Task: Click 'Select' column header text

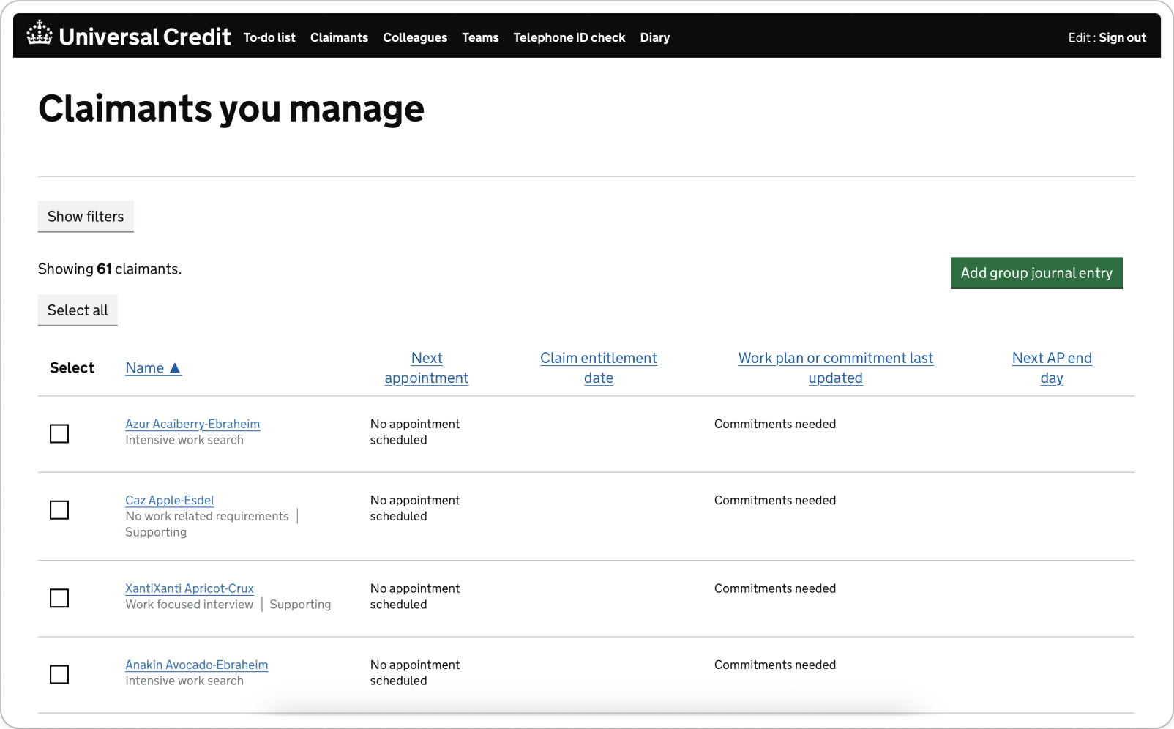Action: click(72, 368)
